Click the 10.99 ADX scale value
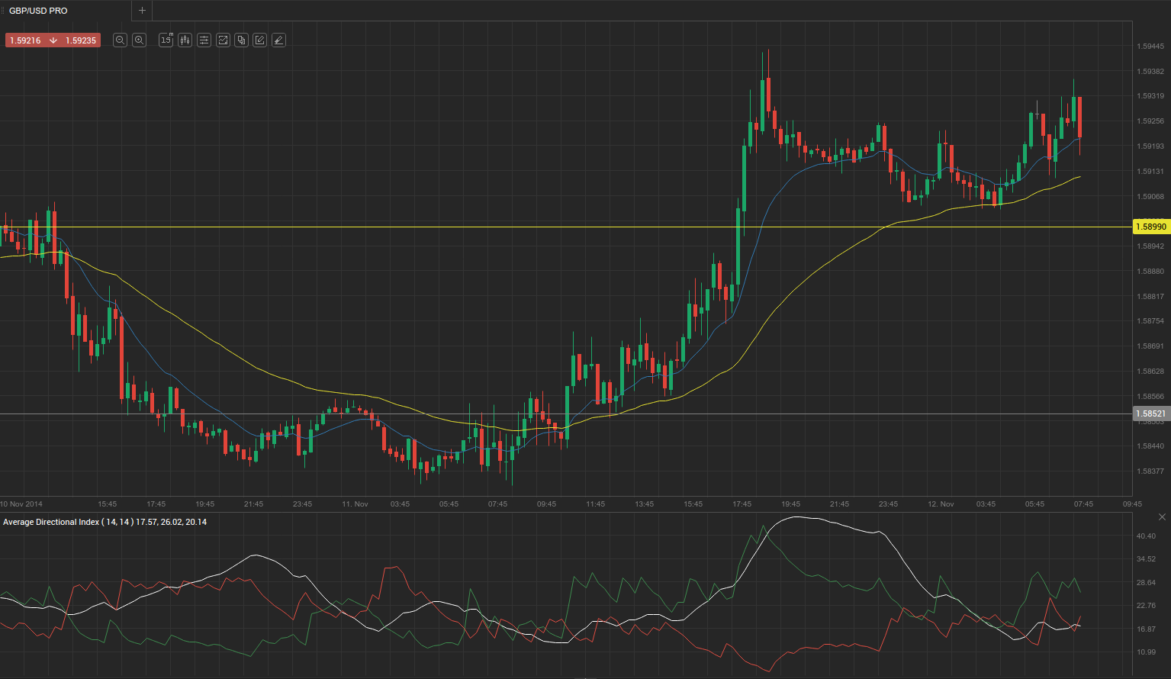 point(1146,652)
